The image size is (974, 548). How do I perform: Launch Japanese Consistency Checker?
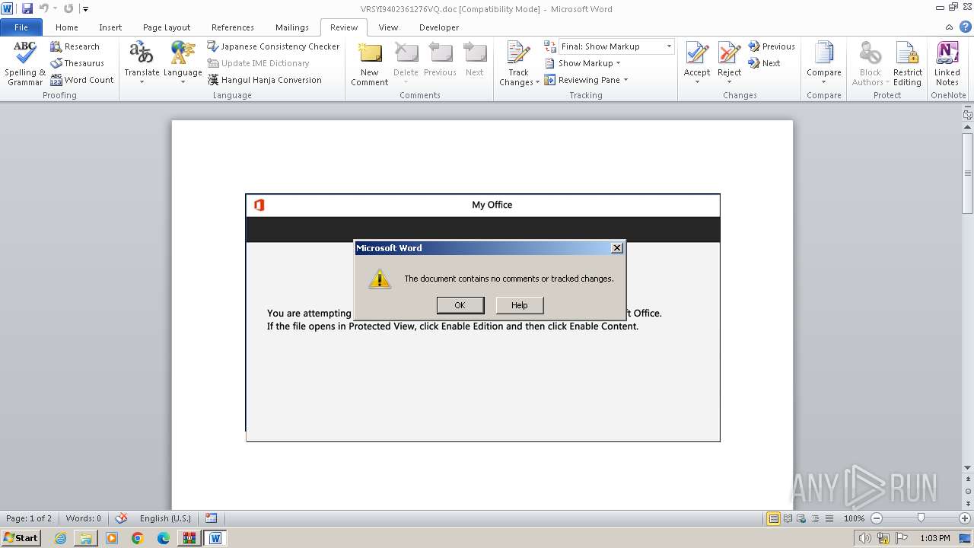tap(273, 46)
